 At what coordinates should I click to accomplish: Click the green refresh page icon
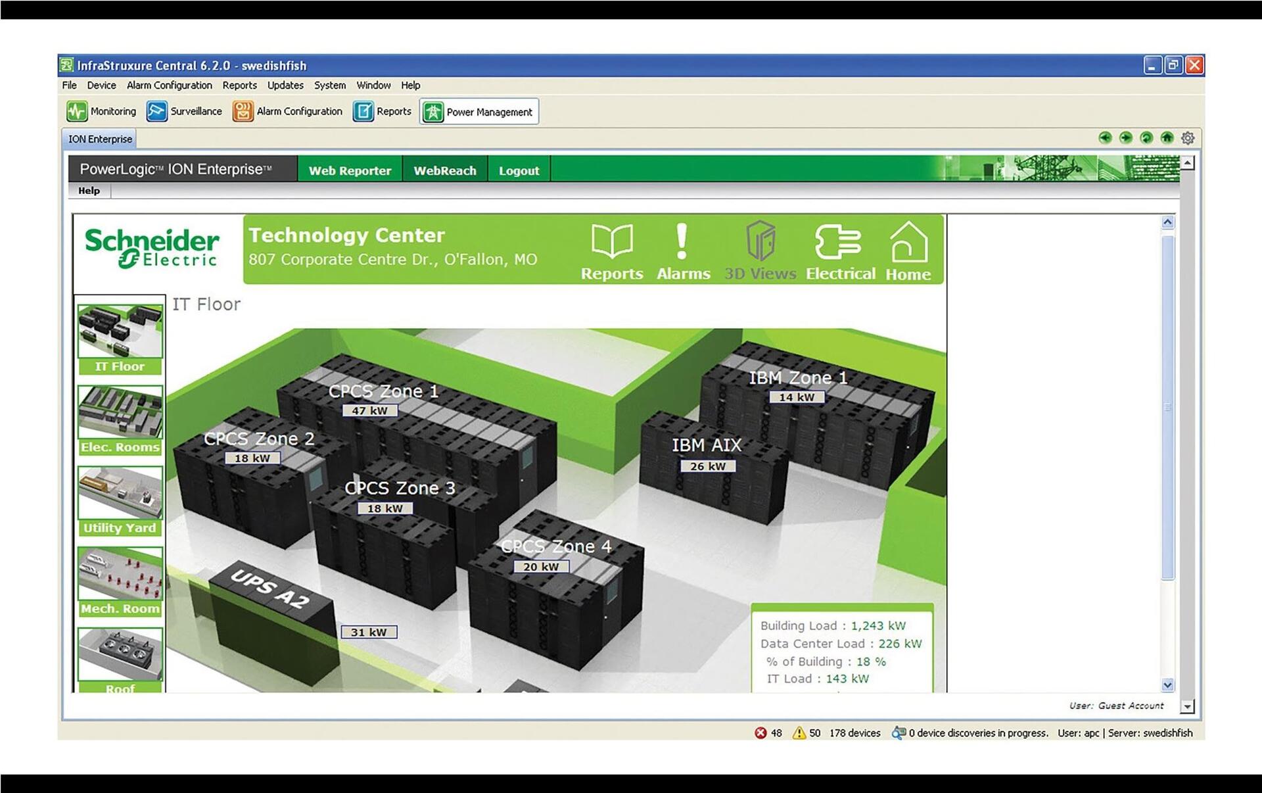pyautogui.click(x=1146, y=137)
